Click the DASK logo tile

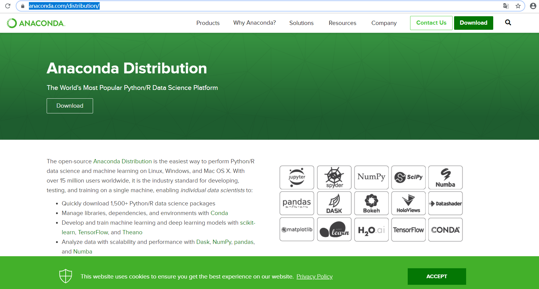(x=334, y=203)
